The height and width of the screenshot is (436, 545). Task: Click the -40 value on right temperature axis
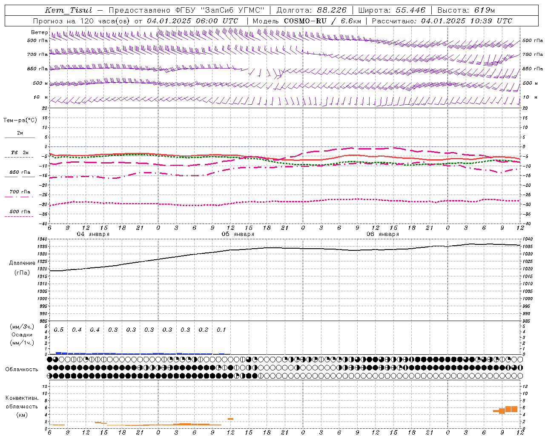tap(527, 224)
